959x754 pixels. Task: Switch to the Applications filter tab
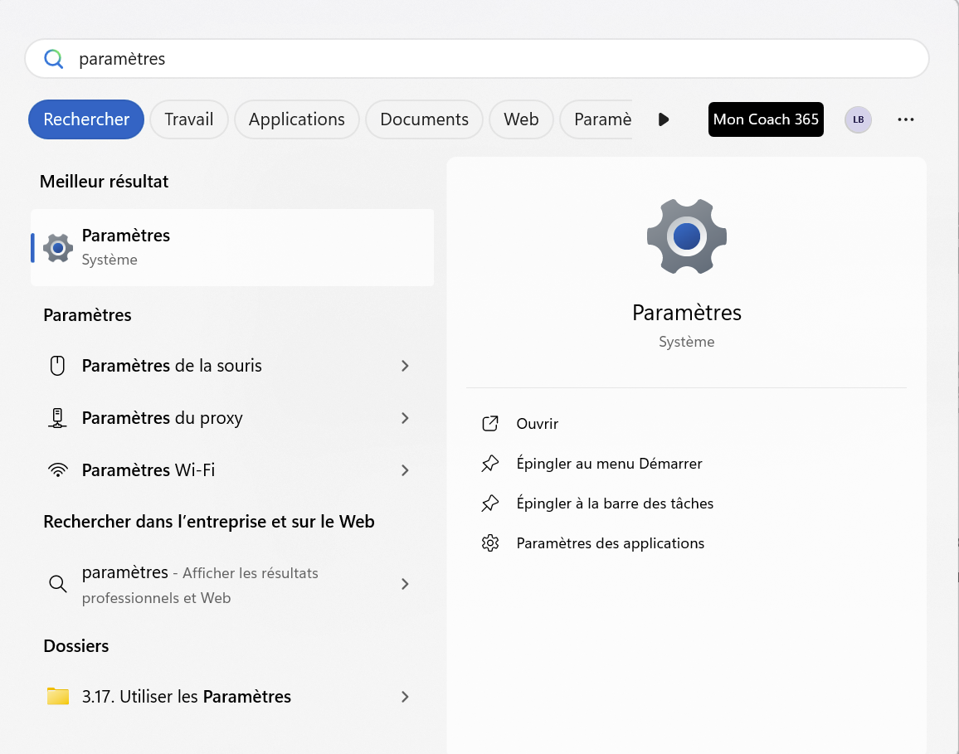coord(296,119)
